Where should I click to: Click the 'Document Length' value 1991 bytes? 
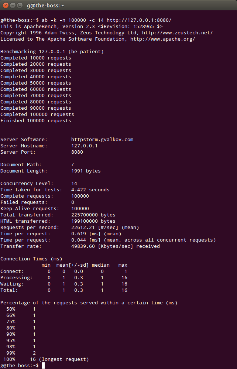point(86,171)
